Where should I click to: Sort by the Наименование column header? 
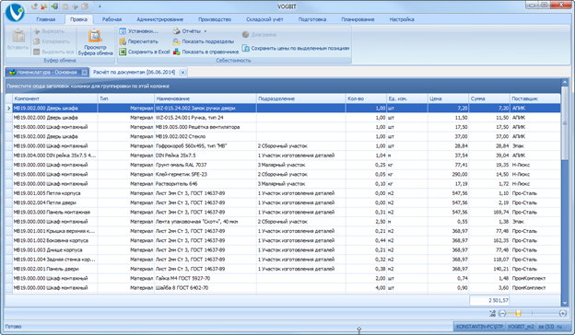(x=205, y=98)
